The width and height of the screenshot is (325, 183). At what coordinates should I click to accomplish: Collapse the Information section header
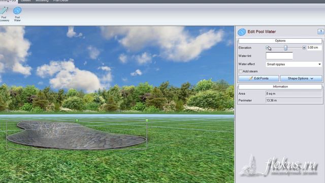[280, 86]
